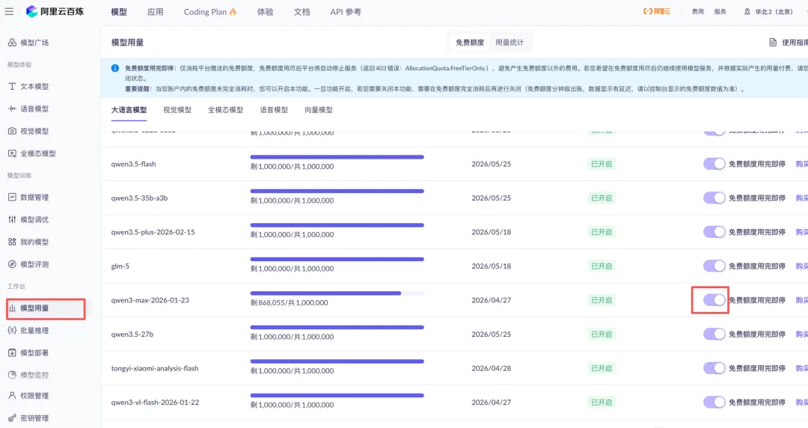This screenshot has height=428, width=808.
Task: Toggle free-quota stop switch for qwen3-max-2026-01-23
Action: pyautogui.click(x=714, y=300)
